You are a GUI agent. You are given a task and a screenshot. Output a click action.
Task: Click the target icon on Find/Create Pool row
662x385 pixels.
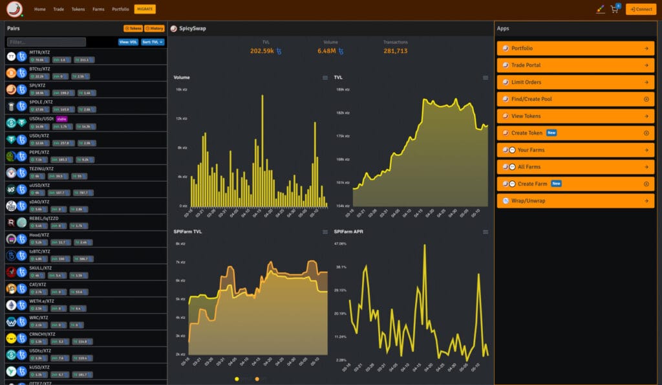[646, 99]
